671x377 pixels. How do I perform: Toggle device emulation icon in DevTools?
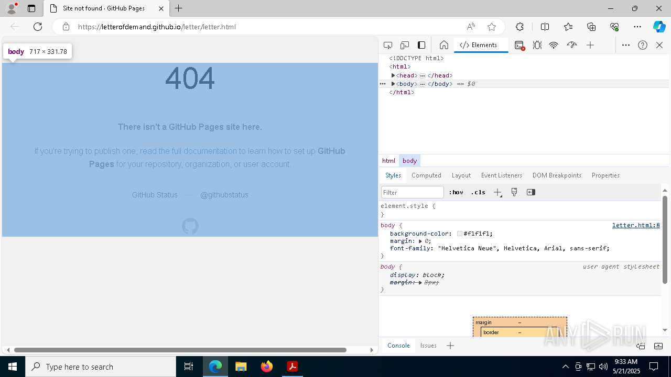pos(405,45)
